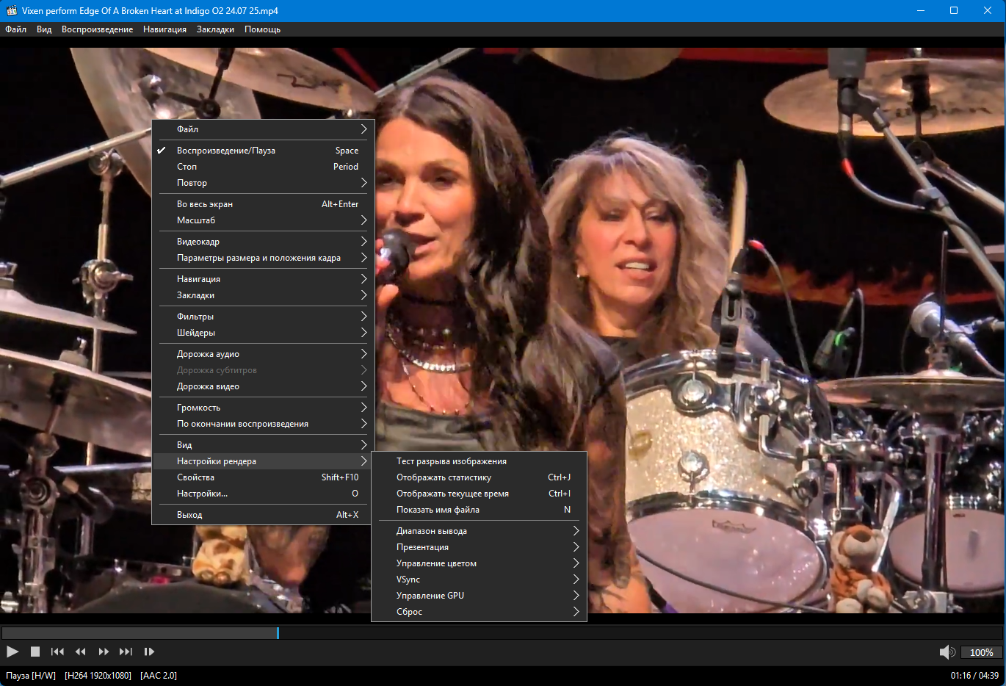Toggle Отображать текущее время option
Screen dimensions: 1006x686
pyautogui.click(x=452, y=494)
